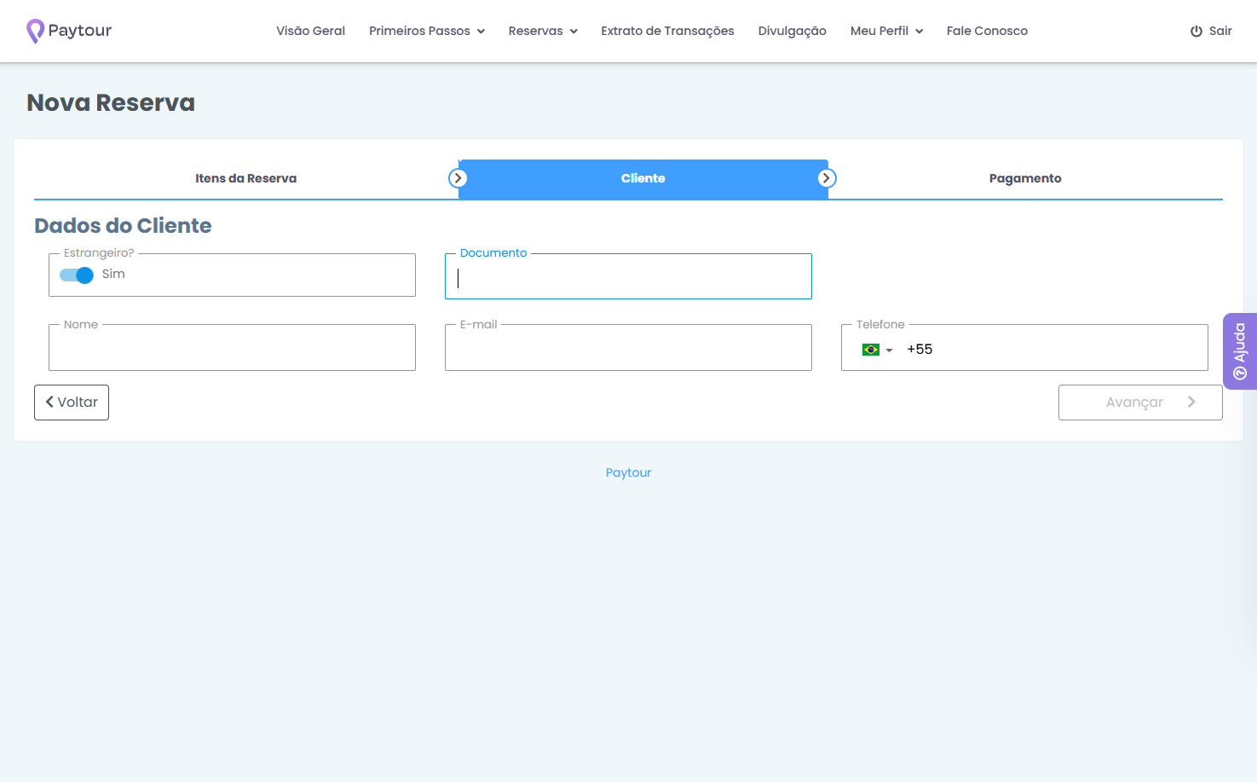Select Fale Conosco in the navigation
This screenshot has width=1257, height=782.
point(987,32)
